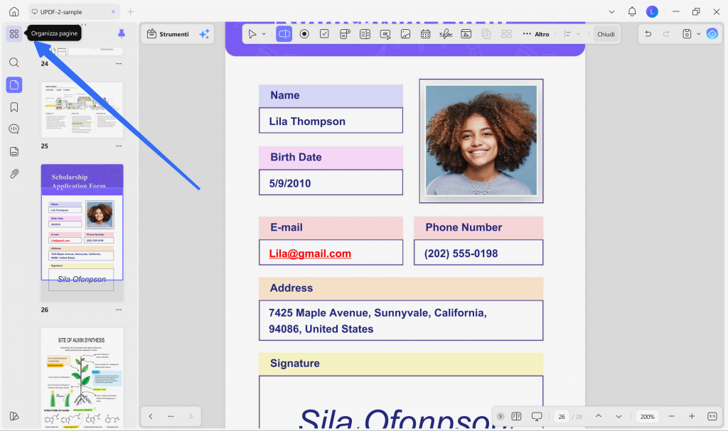
Task: Open more options for page 25
Action: pyautogui.click(x=119, y=146)
